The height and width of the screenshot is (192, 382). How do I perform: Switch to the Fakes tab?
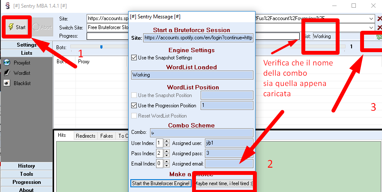click(107, 136)
